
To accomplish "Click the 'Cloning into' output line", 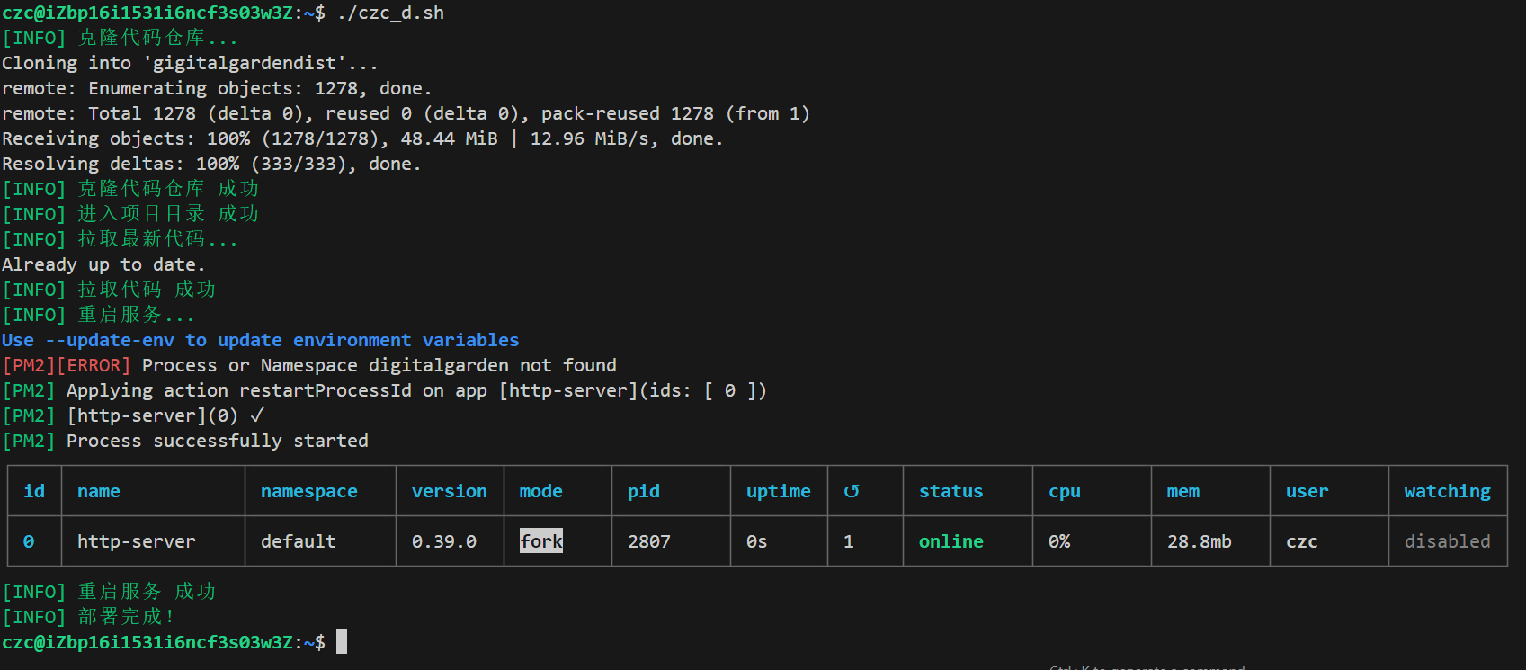I will 190,63.
